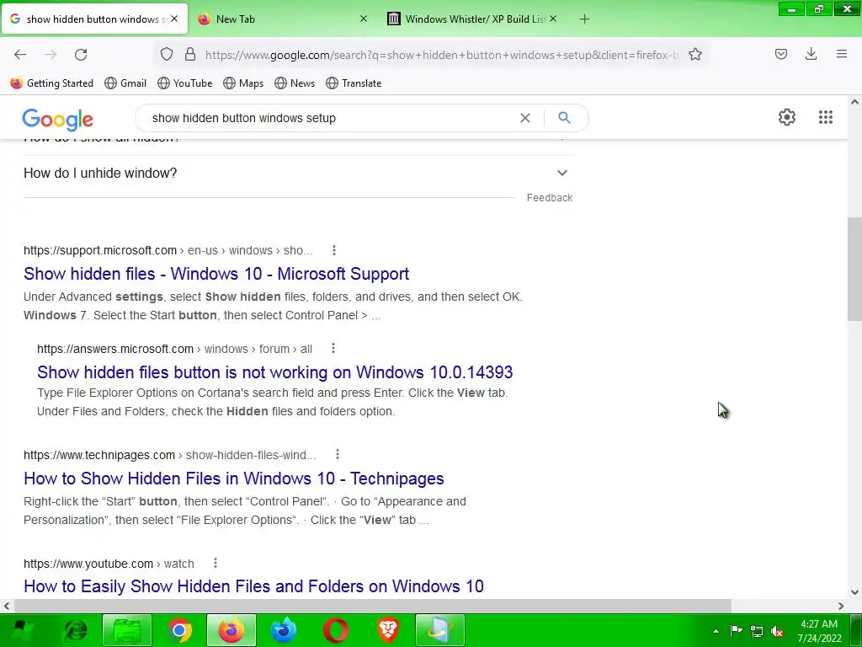Screen dimensions: 862x647
Task: Launch Brave browser from the taskbar
Action: [x=387, y=630]
